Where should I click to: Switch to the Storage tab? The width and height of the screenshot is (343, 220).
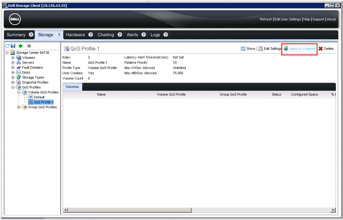click(x=46, y=35)
